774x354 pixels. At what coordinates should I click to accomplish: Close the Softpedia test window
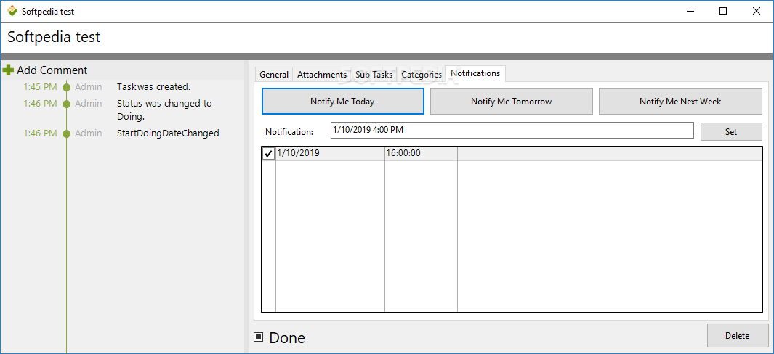tap(757, 11)
